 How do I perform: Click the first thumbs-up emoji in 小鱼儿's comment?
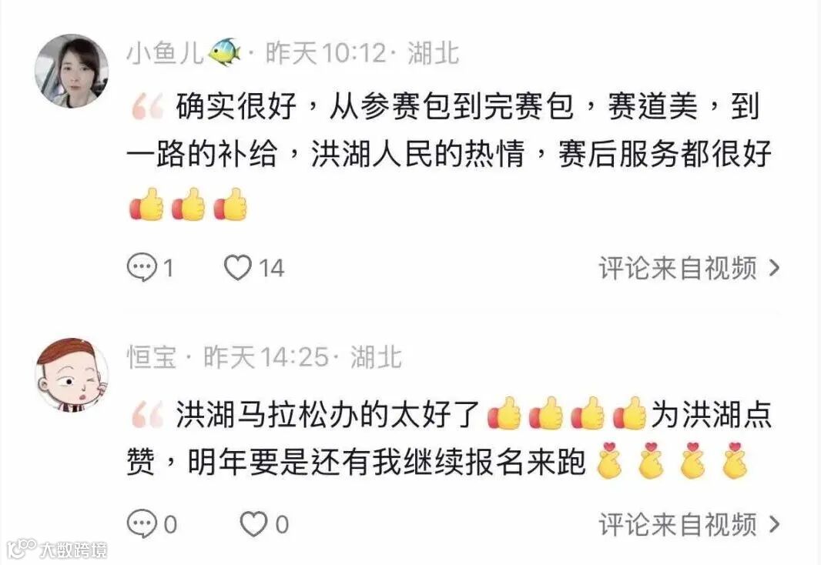pyautogui.click(x=146, y=204)
